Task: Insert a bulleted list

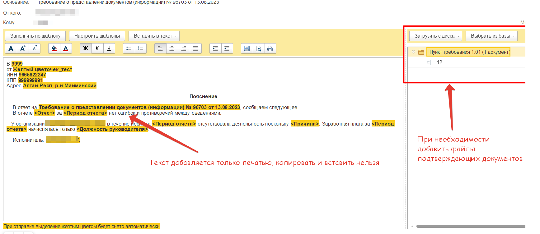Action: coord(129,48)
